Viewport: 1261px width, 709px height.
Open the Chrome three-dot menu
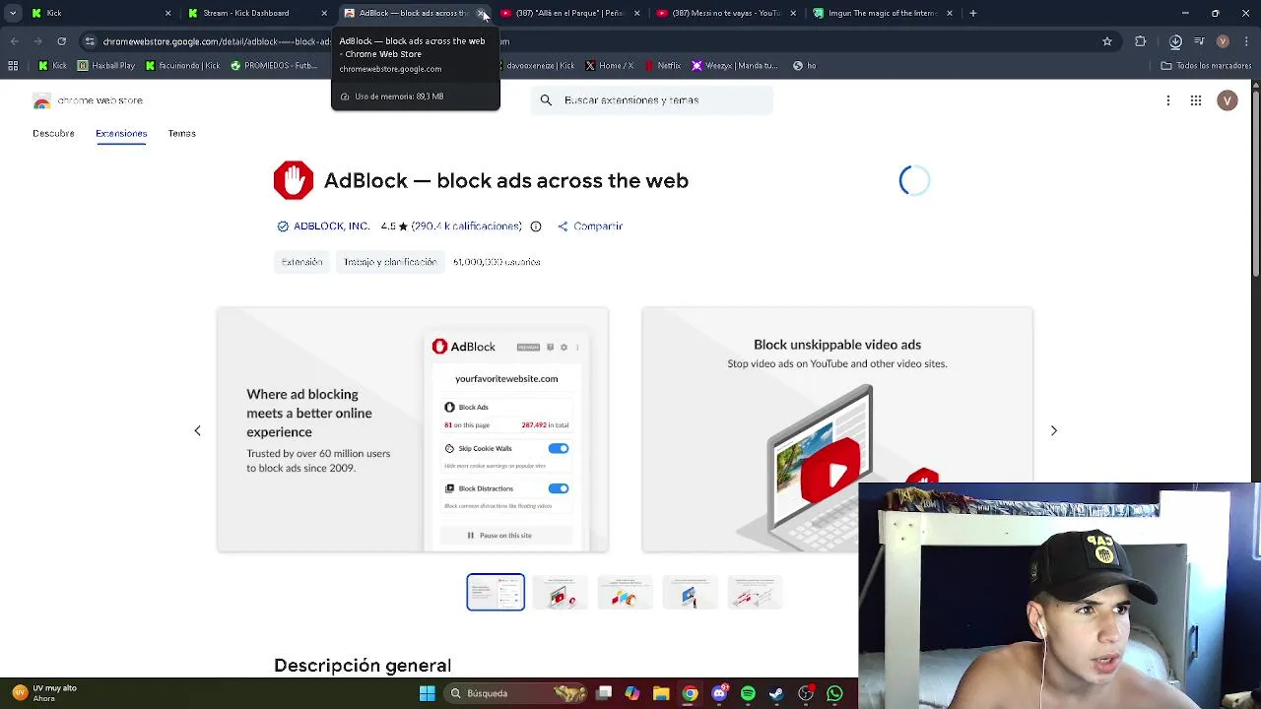tap(1246, 41)
